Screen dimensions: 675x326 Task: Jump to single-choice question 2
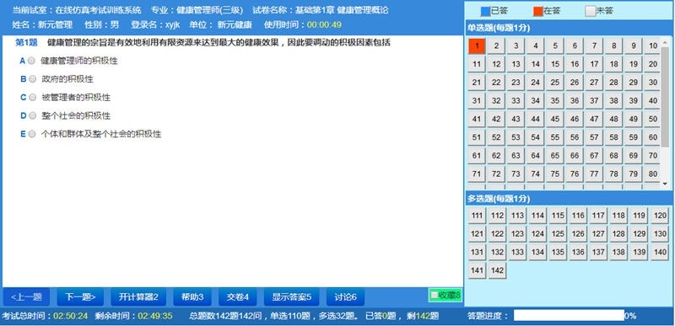496,46
